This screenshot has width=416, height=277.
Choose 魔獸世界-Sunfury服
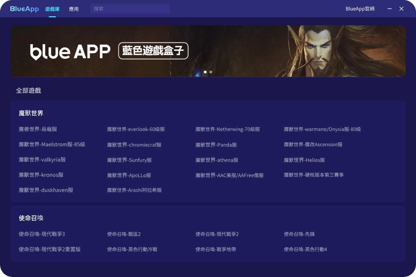pyautogui.click(x=129, y=160)
